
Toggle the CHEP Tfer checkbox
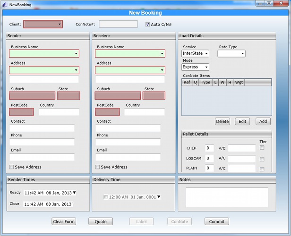click(x=262, y=148)
